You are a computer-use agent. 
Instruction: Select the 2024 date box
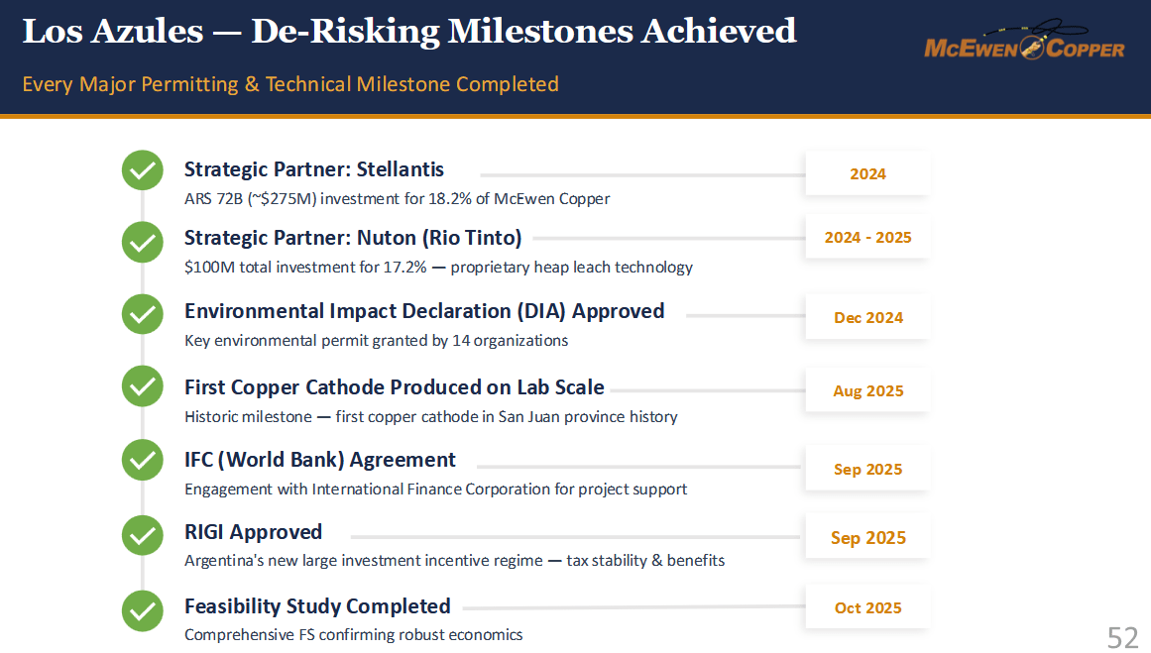(x=867, y=173)
